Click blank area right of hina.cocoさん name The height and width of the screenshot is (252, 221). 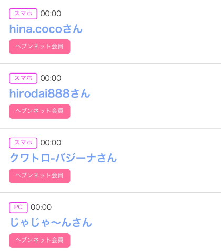[152, 29]
